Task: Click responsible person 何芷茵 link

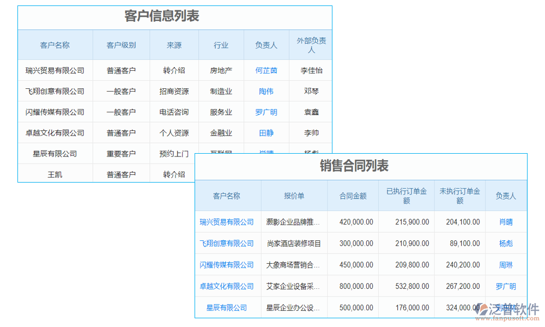Action: point(265,70)
